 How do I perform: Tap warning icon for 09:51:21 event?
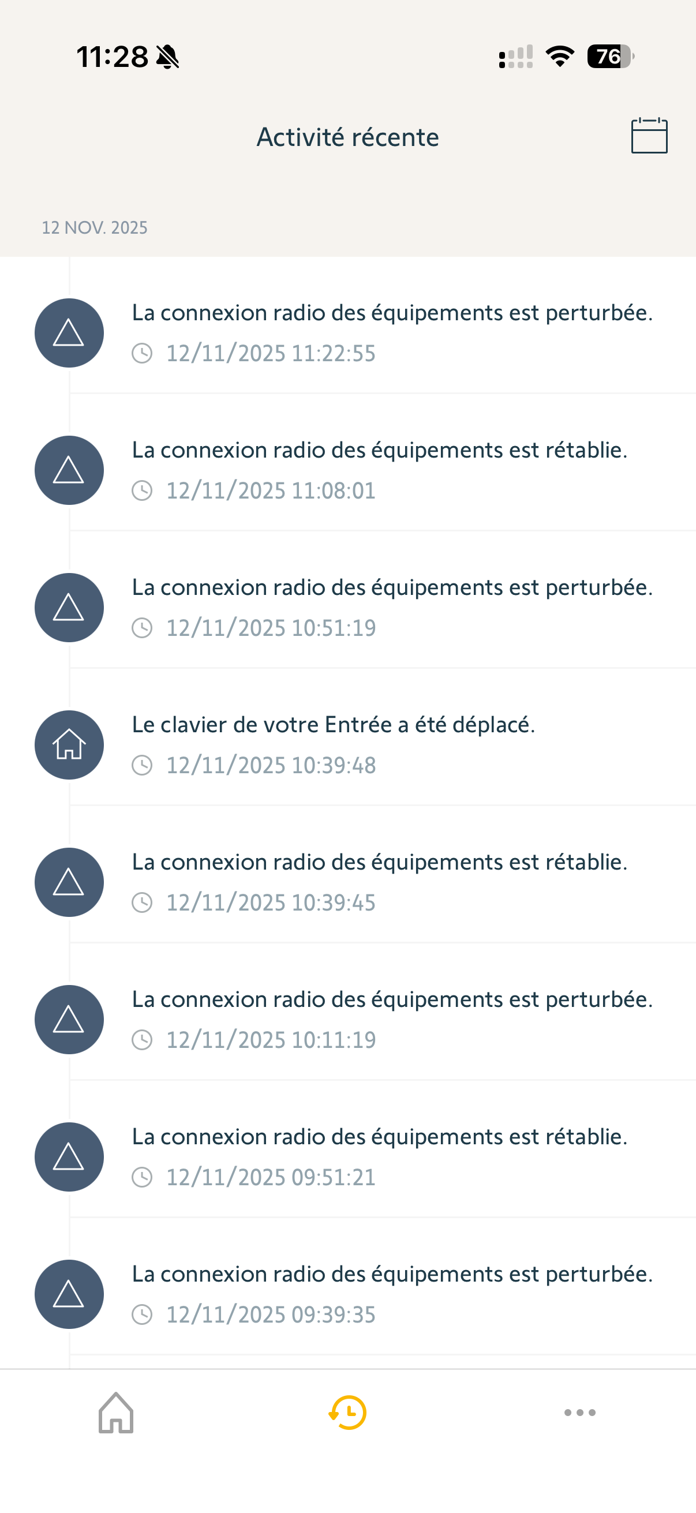click(69, 1157)
